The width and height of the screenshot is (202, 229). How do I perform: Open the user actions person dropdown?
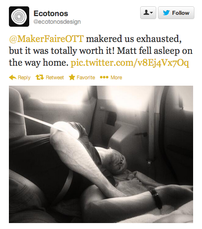148,13
